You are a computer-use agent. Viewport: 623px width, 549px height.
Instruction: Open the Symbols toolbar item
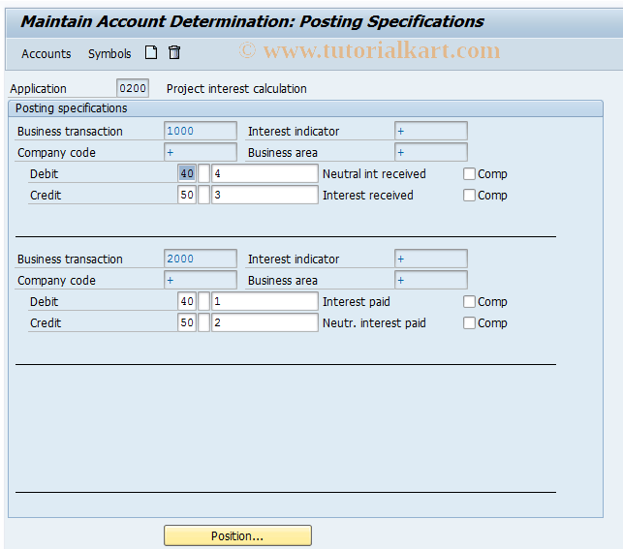coord(109,53)
